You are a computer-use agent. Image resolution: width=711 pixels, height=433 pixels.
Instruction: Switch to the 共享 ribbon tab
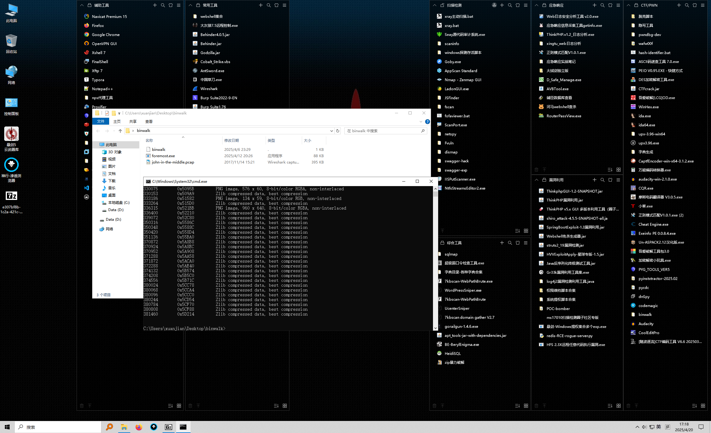133,122
